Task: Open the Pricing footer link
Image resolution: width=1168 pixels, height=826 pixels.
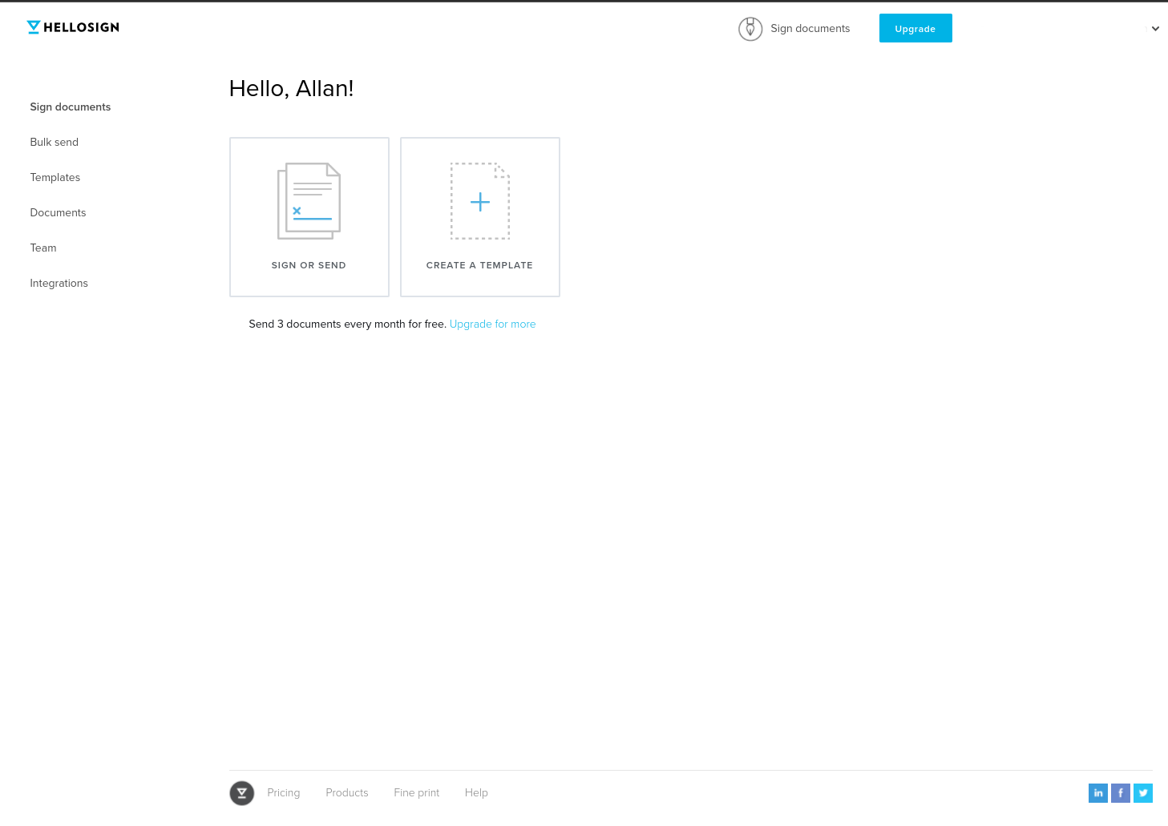Action: [284, 792]
